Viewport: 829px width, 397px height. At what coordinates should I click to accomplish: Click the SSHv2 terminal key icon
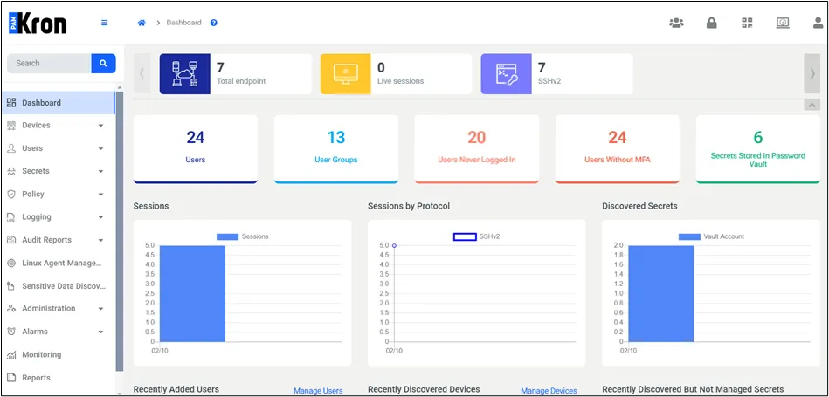click(x=506, y=74)
